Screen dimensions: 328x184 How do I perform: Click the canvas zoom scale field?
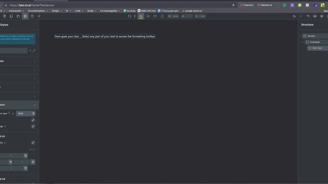click(x=200, y=16)
